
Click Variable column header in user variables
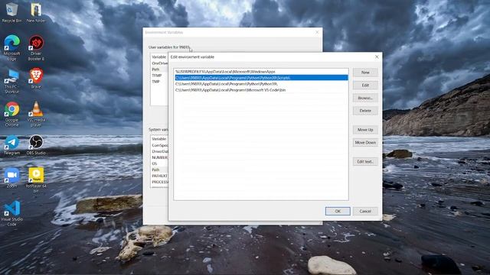pyautogui.click(x=159, y=57)
